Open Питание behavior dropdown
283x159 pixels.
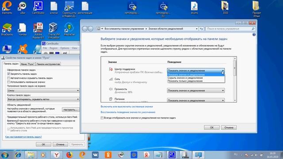[x=196, y=100]
